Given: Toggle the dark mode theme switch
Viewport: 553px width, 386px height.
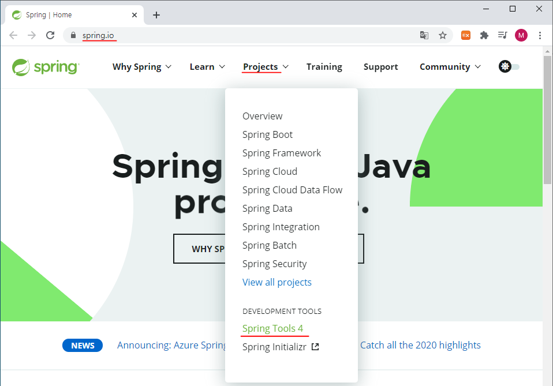Looking at the screenshot, I should click(x=509, y=66).
